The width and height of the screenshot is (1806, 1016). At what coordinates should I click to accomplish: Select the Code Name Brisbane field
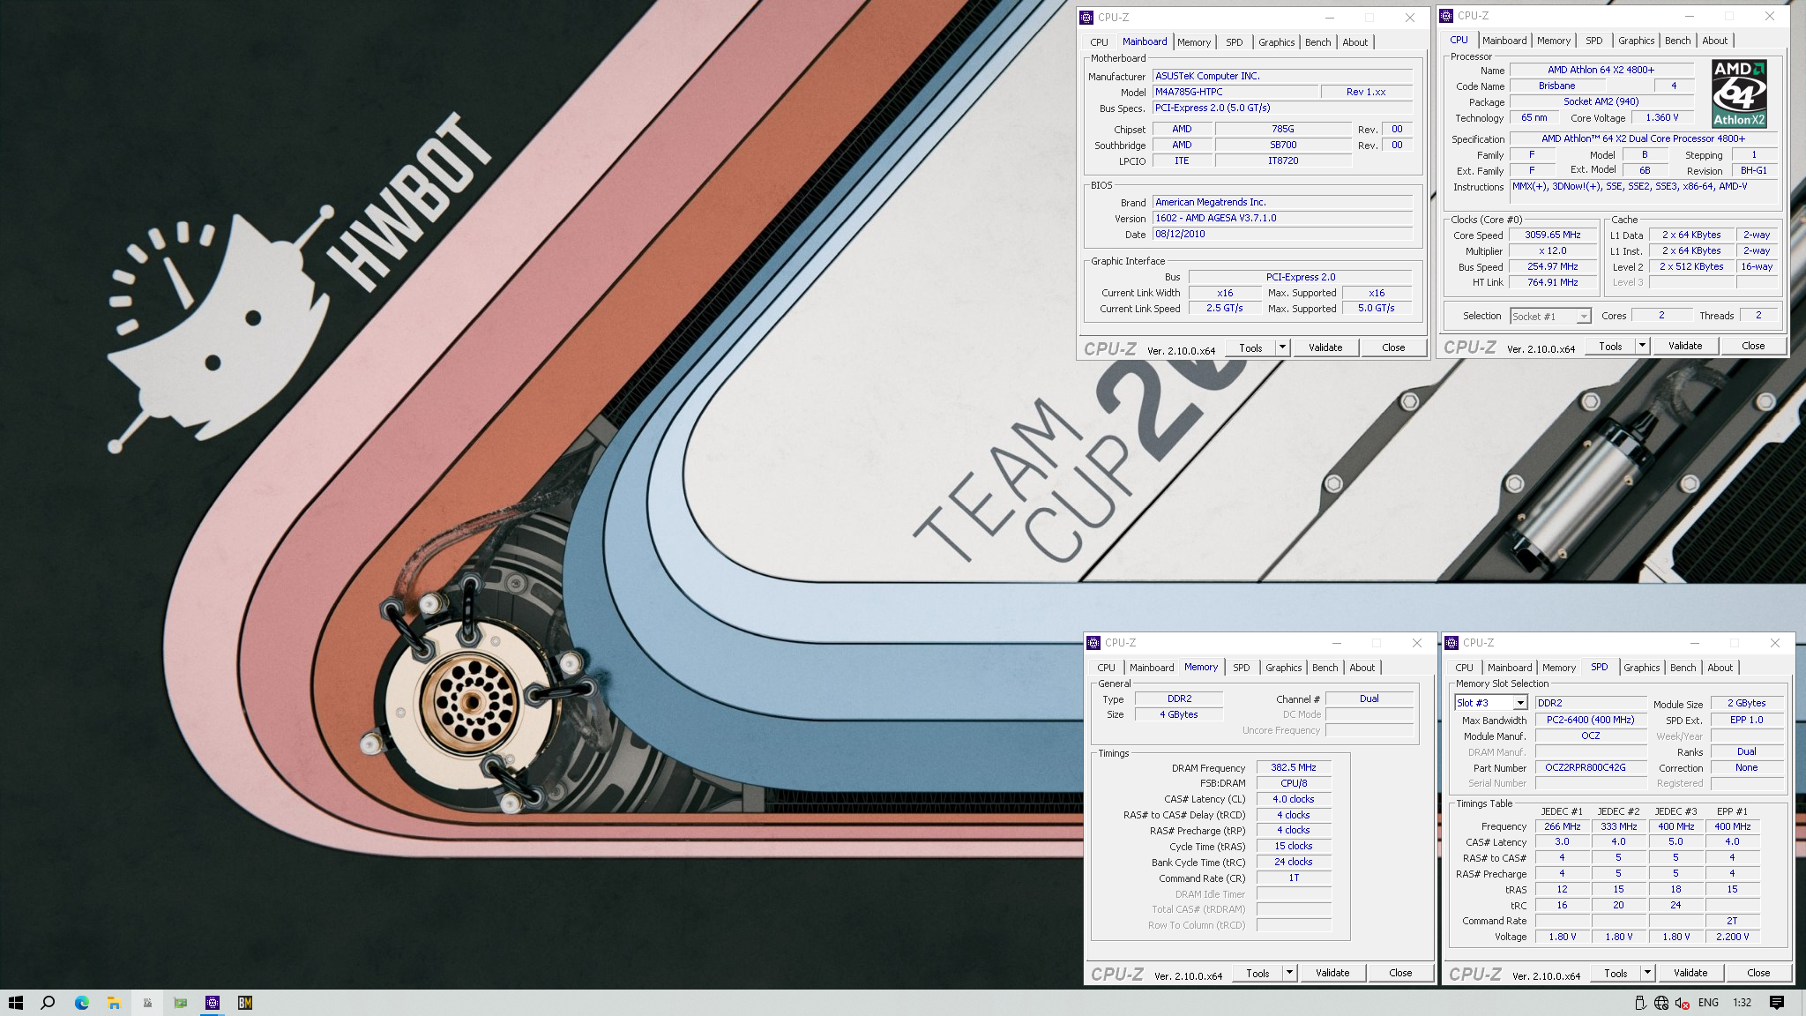[x=1556, y=86]
